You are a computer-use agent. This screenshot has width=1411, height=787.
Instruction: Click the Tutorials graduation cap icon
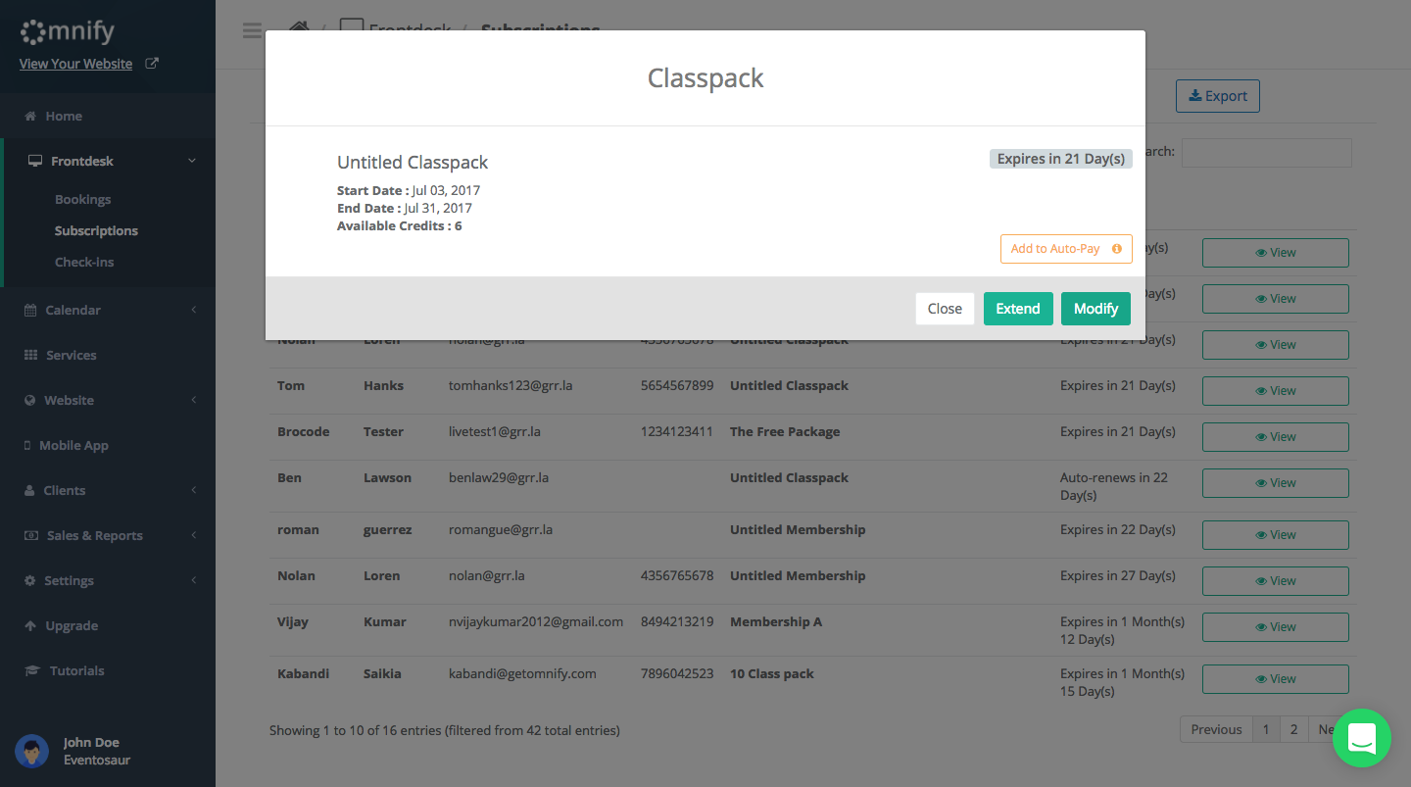point(31,670)
